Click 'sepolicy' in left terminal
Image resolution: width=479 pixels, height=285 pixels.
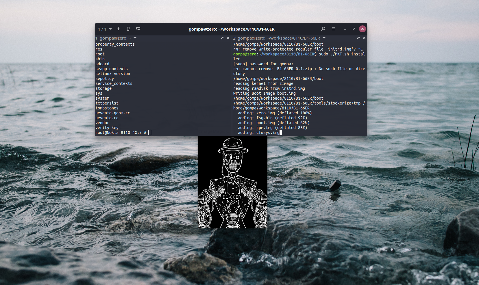(x=105, y=79)
